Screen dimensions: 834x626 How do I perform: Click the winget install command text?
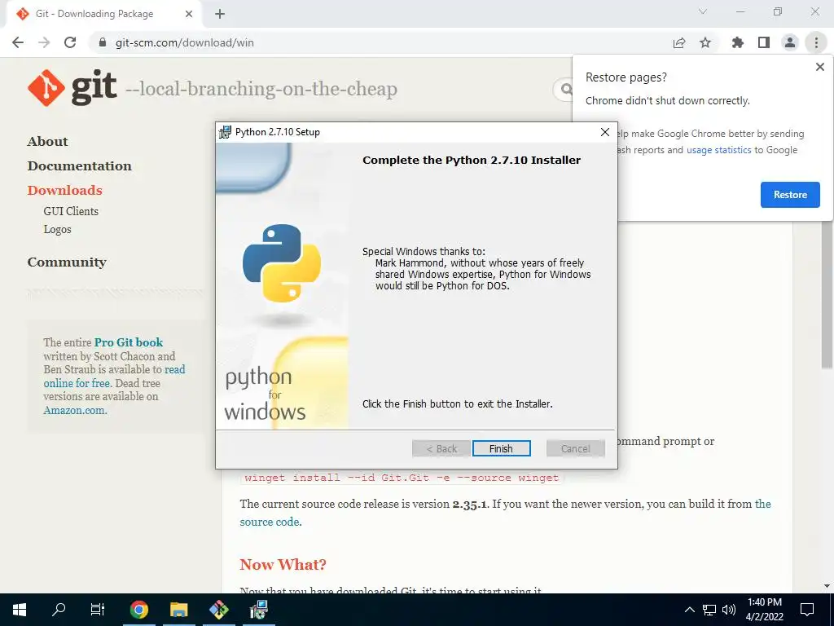(x=402, y=478)
